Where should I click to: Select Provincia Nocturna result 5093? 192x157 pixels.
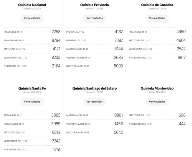click(x=118, y=66)
